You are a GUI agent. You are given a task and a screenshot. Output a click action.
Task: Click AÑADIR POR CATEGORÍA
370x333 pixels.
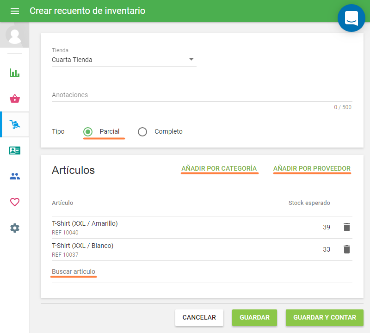coord(219,168)
